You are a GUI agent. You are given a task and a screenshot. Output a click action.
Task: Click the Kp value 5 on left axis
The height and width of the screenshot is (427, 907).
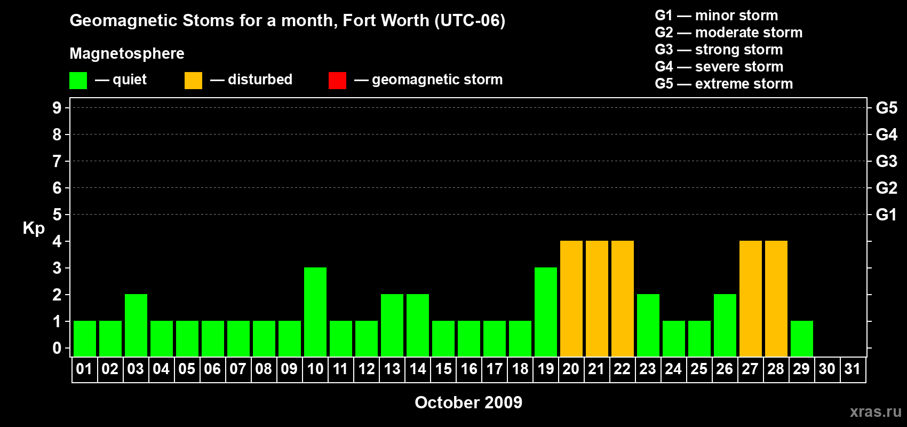click(x=57, y=215)
